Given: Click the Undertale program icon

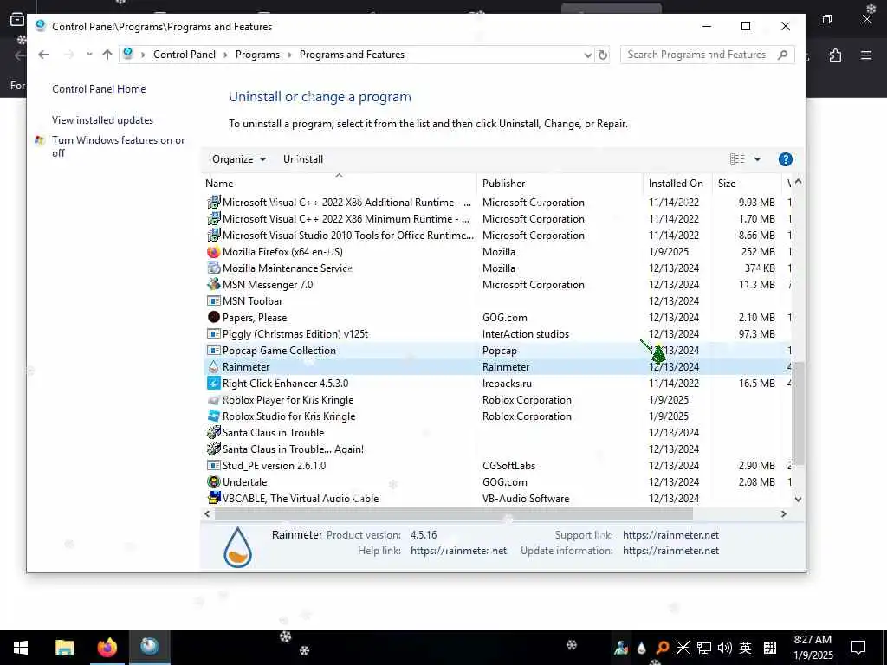Looking at the screenshot, I should [213, 481].
